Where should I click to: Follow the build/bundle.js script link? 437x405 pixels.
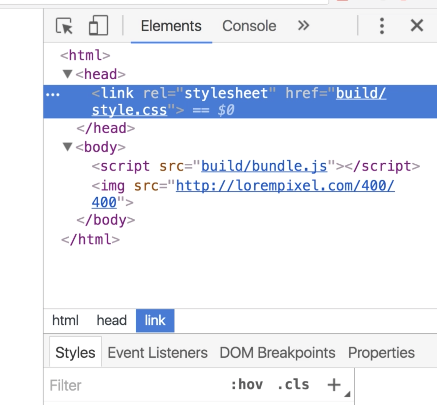click(x=264, y=166)
